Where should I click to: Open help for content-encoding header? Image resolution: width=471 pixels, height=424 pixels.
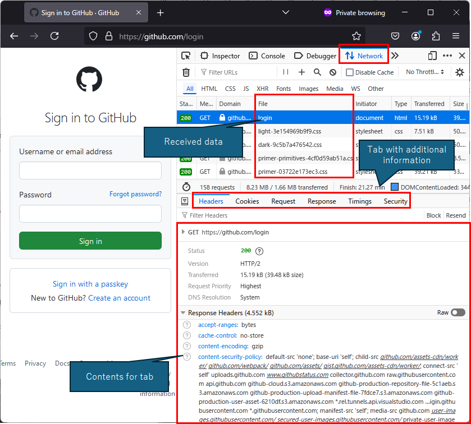pos(187,346)
